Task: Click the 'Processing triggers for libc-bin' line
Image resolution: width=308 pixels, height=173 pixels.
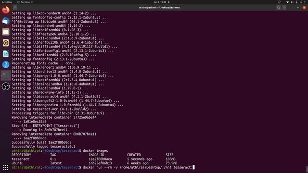Action: pos(62,113)
